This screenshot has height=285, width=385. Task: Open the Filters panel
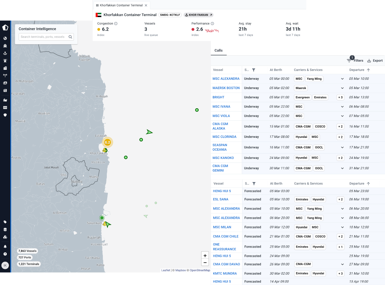tap(355, 61)
